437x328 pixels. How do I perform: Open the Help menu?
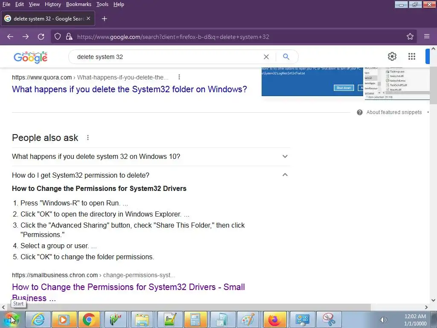coord(119,4)
